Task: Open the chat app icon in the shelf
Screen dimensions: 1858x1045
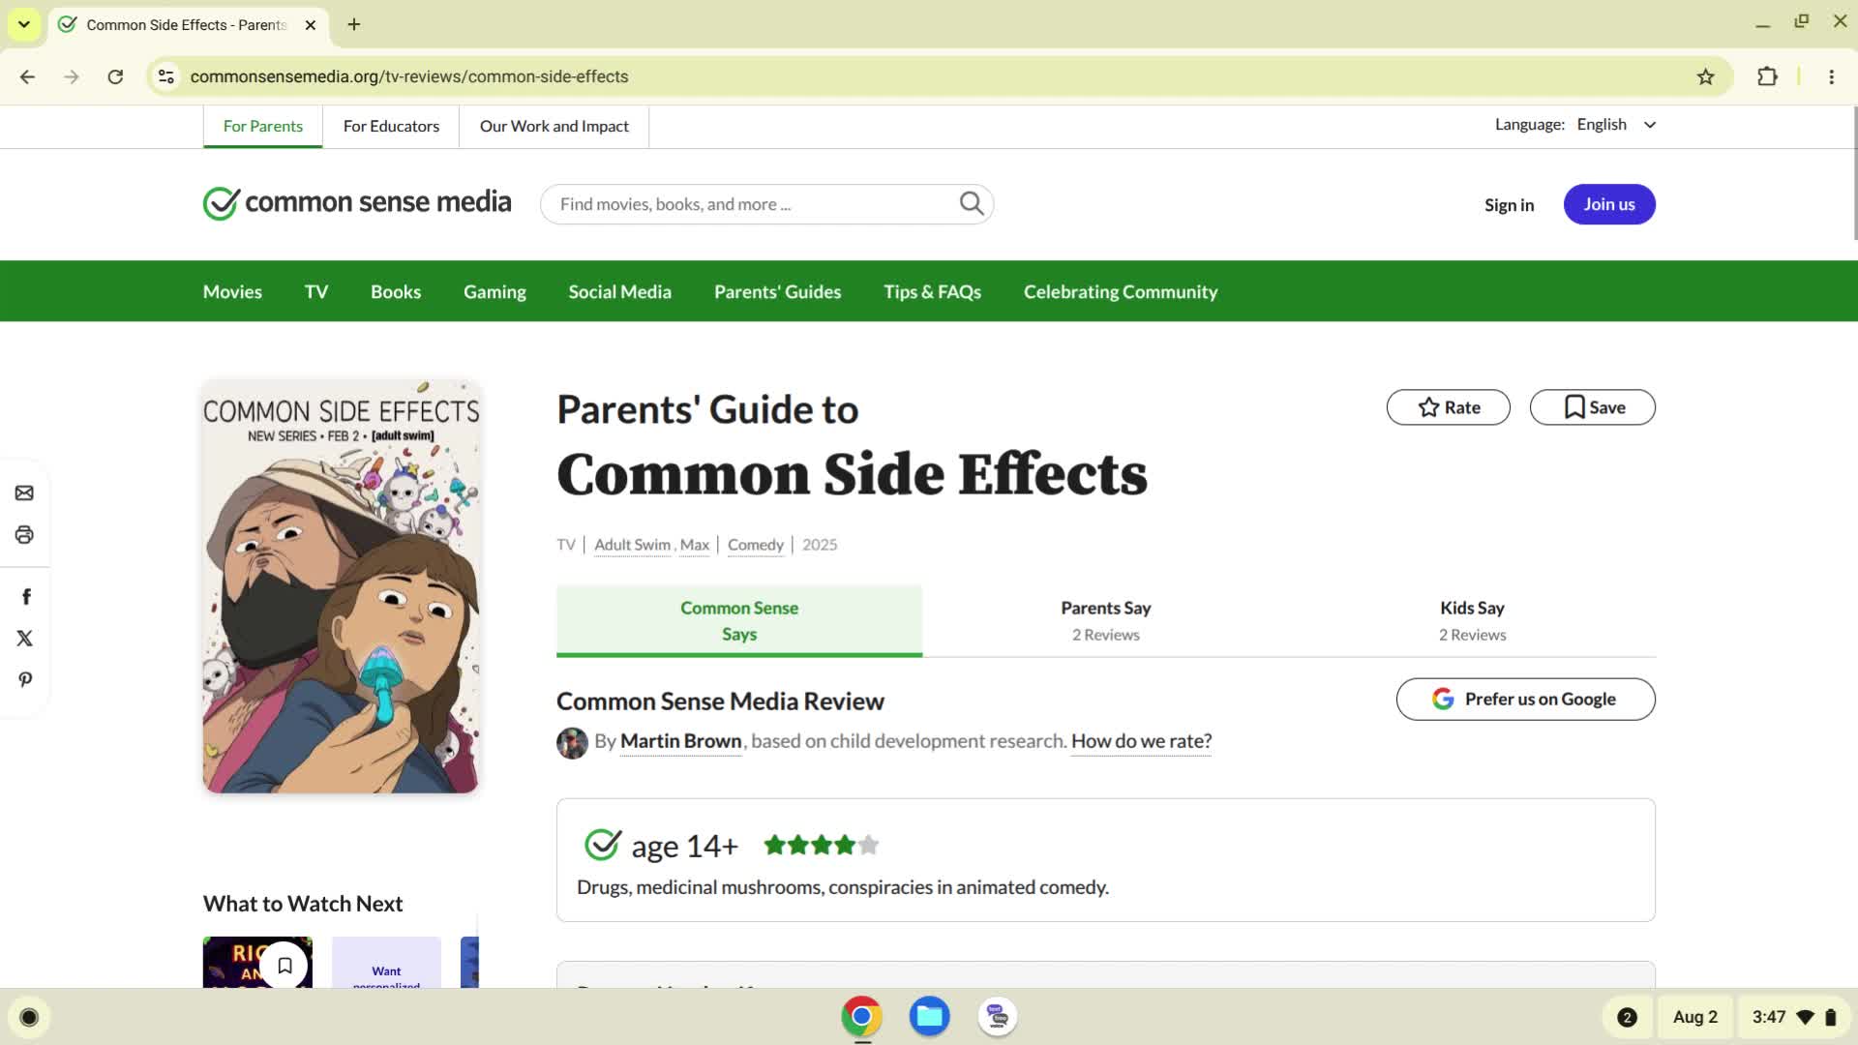Action: coord(998,1017)
